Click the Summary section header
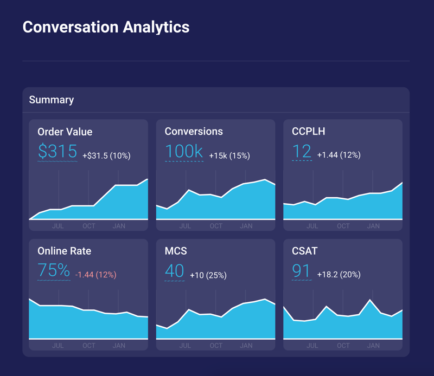This screenshot has height=376, width=434. pyautogui.click(x=52, y=100)
